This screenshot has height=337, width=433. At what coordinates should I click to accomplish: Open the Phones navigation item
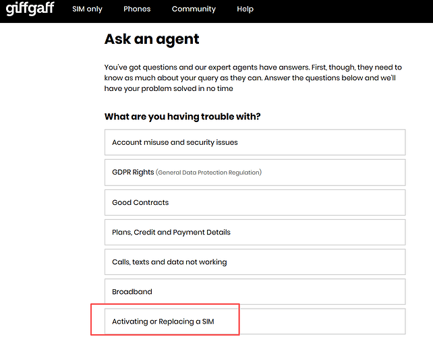[137, 9]
